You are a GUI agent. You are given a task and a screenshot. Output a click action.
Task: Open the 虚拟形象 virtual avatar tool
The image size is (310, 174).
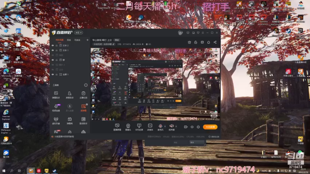tap(56, 121)
